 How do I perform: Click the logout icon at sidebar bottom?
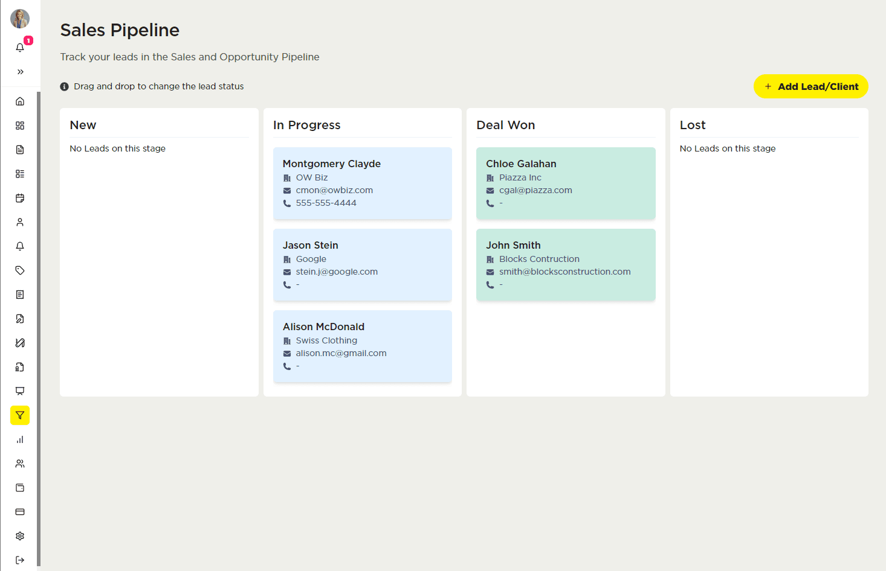pyautogui.click(x=20, y=560)
